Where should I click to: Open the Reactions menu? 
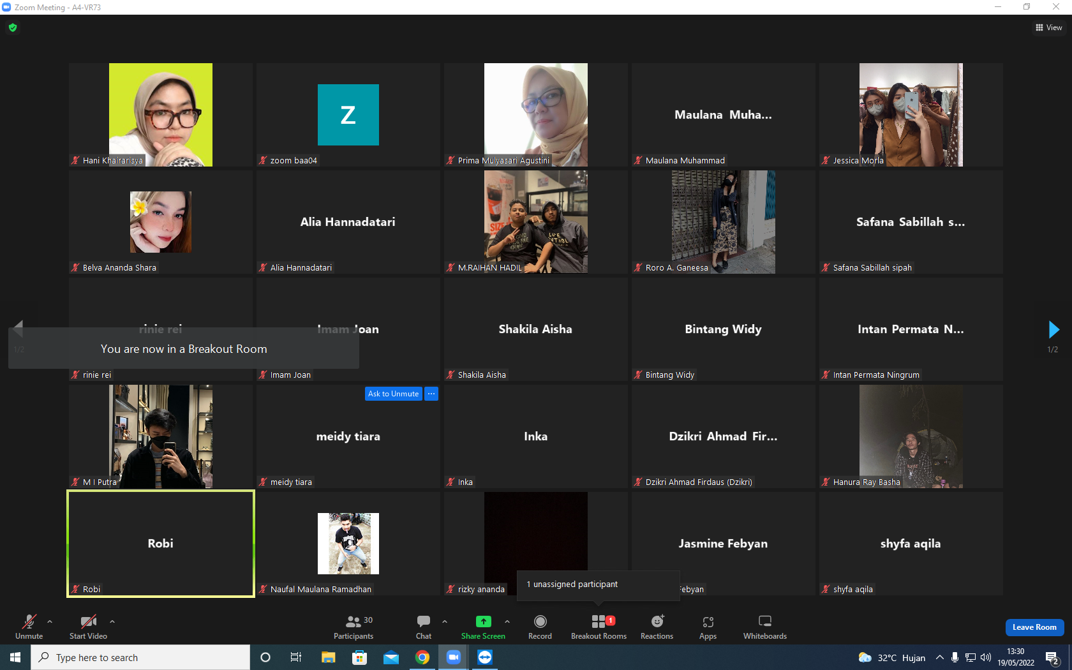[x=657, y=627]
